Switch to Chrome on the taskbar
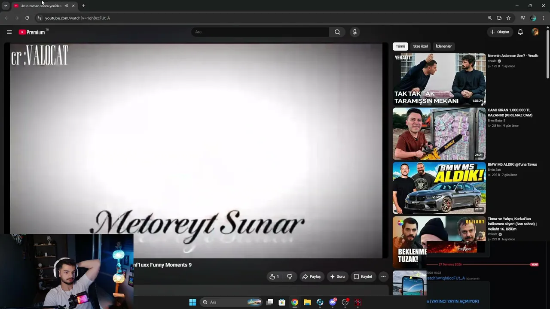 [294, 302]
